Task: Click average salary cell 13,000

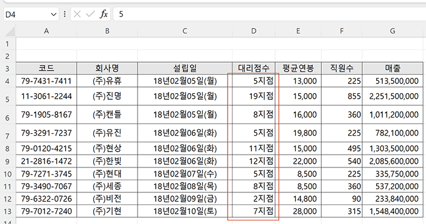Action: pyautogui.click(x=298, y=81)
